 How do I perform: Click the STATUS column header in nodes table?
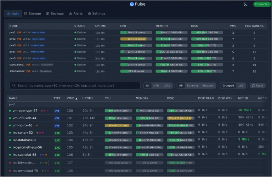80,26
